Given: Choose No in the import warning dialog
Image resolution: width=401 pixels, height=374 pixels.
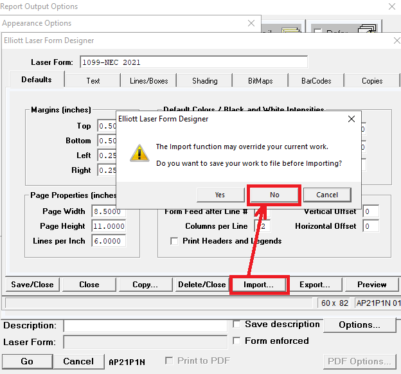Looking at the screenshot, I should (274, 195).
